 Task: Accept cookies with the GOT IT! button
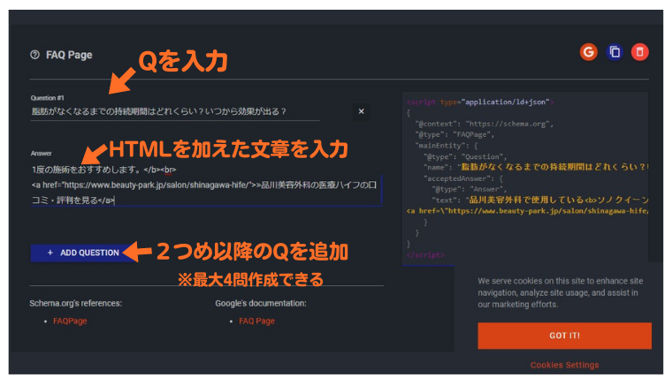pos(564,336)
